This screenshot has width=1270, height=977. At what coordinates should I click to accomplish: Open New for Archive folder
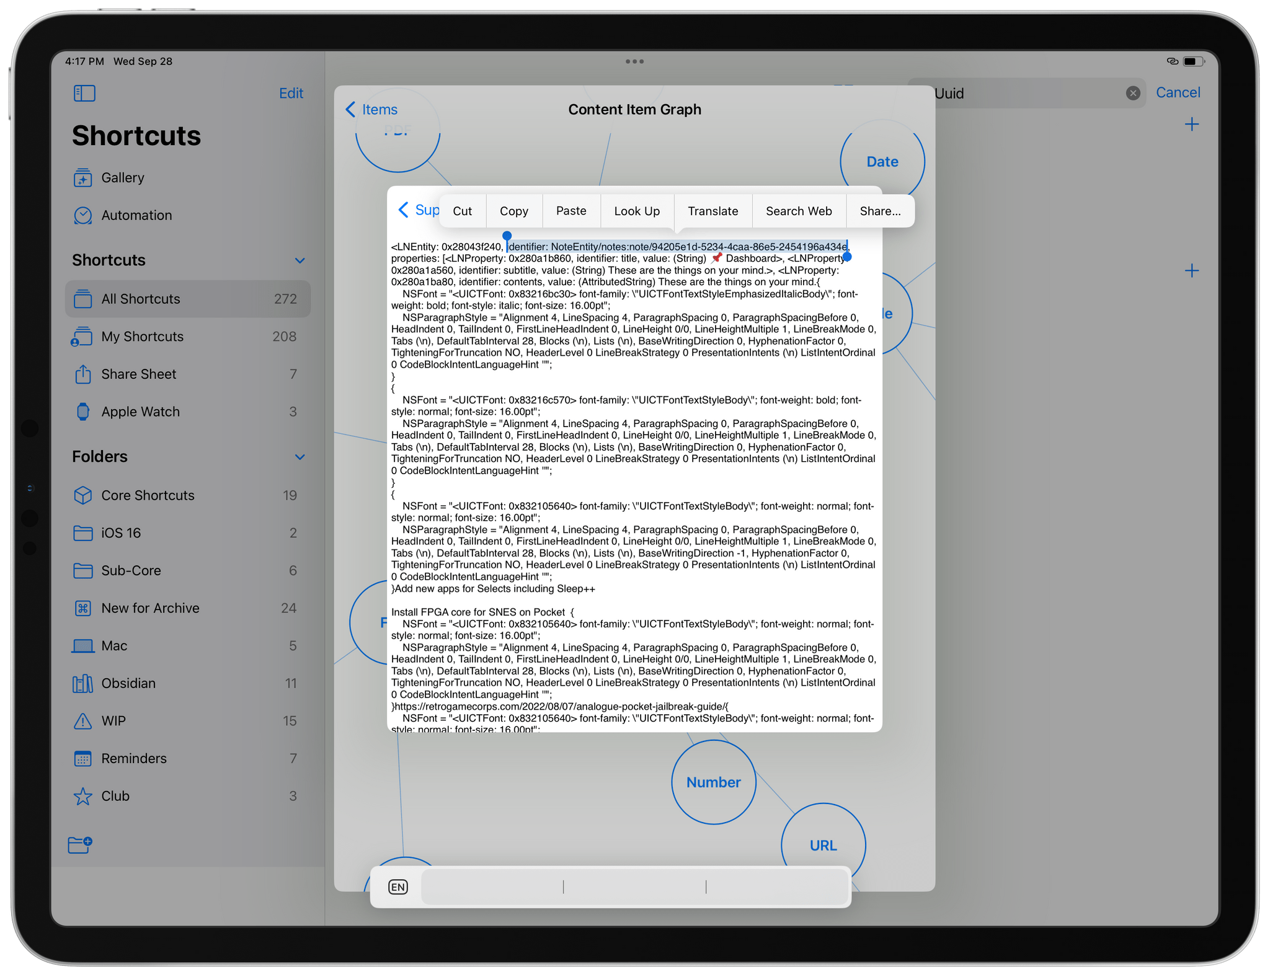click(187, 608)
